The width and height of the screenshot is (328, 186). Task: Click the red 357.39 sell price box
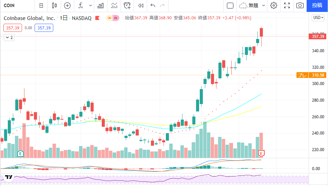pos(13,28)
